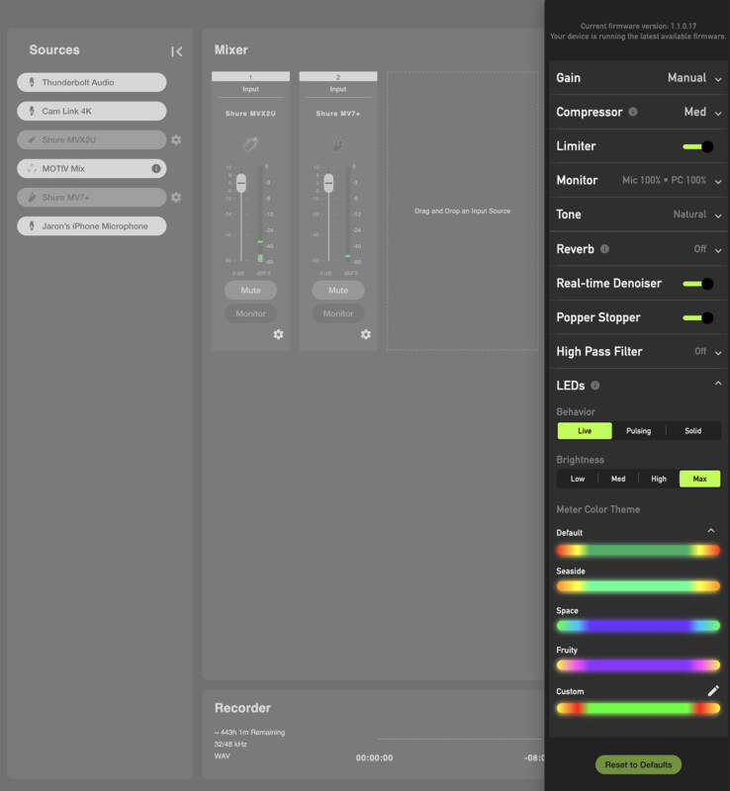This screenshot has width=730, height=791.
Task: Open the Compressor Med dropdown
Action: point(702,112)
